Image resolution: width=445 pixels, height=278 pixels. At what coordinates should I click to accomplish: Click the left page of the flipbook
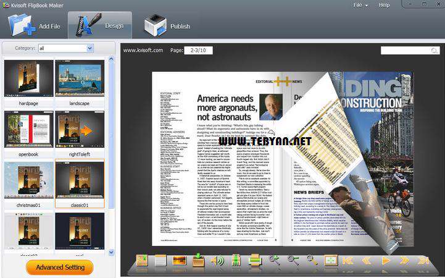(x=217, y=159)
